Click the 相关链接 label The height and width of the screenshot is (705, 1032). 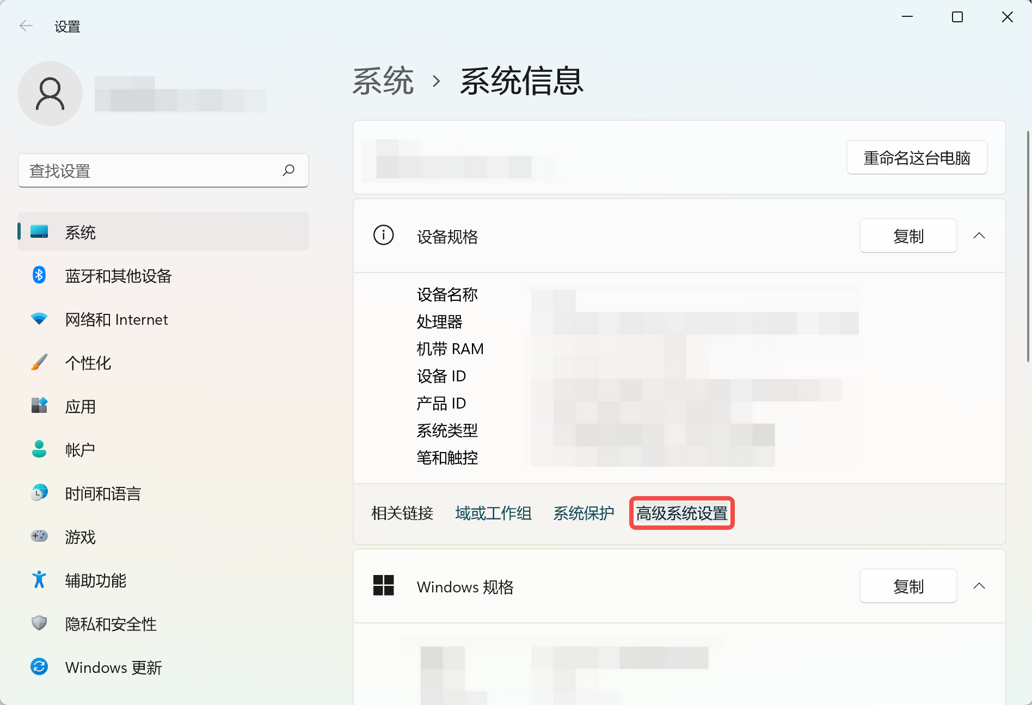[402, 513]
